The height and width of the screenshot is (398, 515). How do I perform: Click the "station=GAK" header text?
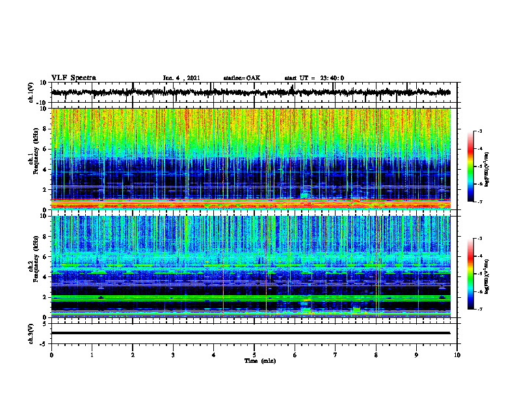click(242, 78)
